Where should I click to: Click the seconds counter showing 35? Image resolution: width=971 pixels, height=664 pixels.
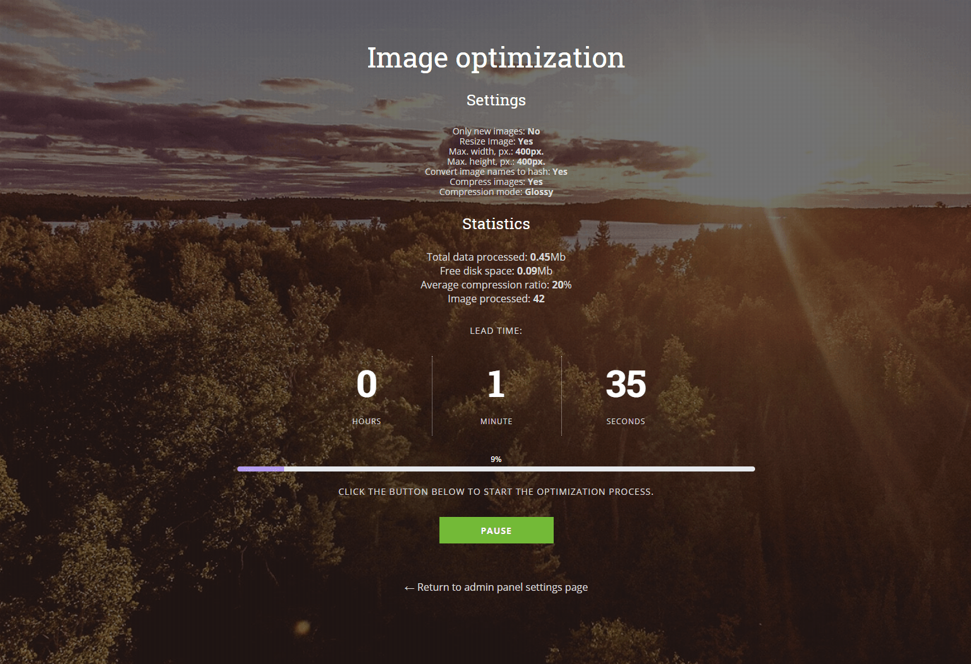click(x=626, y=384)
